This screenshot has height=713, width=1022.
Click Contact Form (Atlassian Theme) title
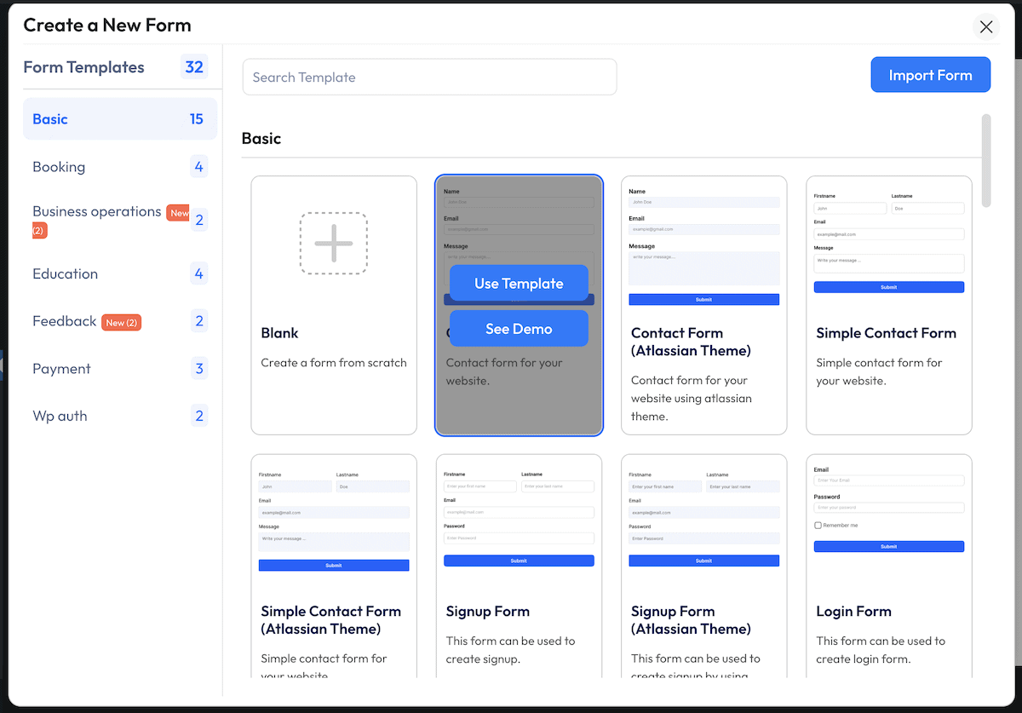coord(691,342)
